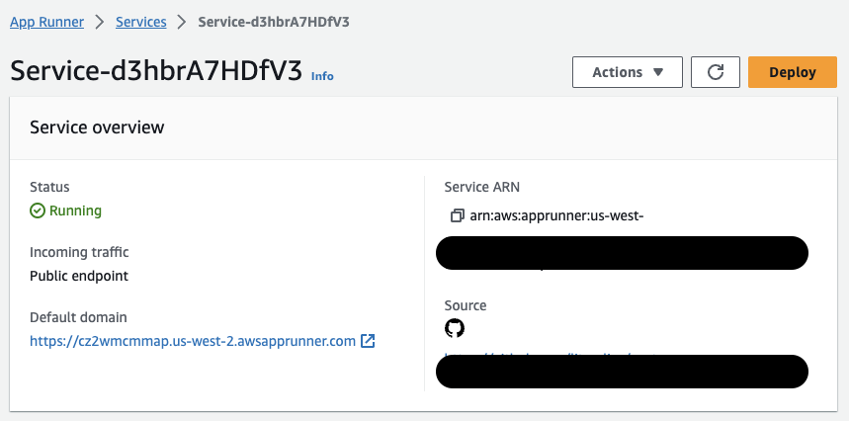Click the Running status text
Viewport: 849px width, 421px height.
[x=75, y=210]
